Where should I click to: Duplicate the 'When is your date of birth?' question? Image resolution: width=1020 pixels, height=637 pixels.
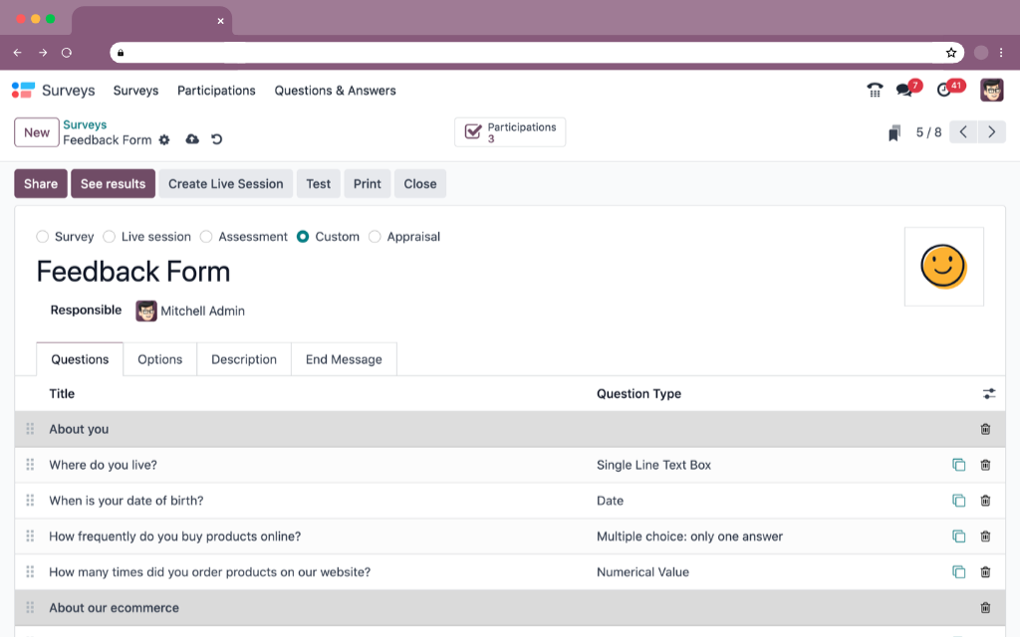[958, 501]
